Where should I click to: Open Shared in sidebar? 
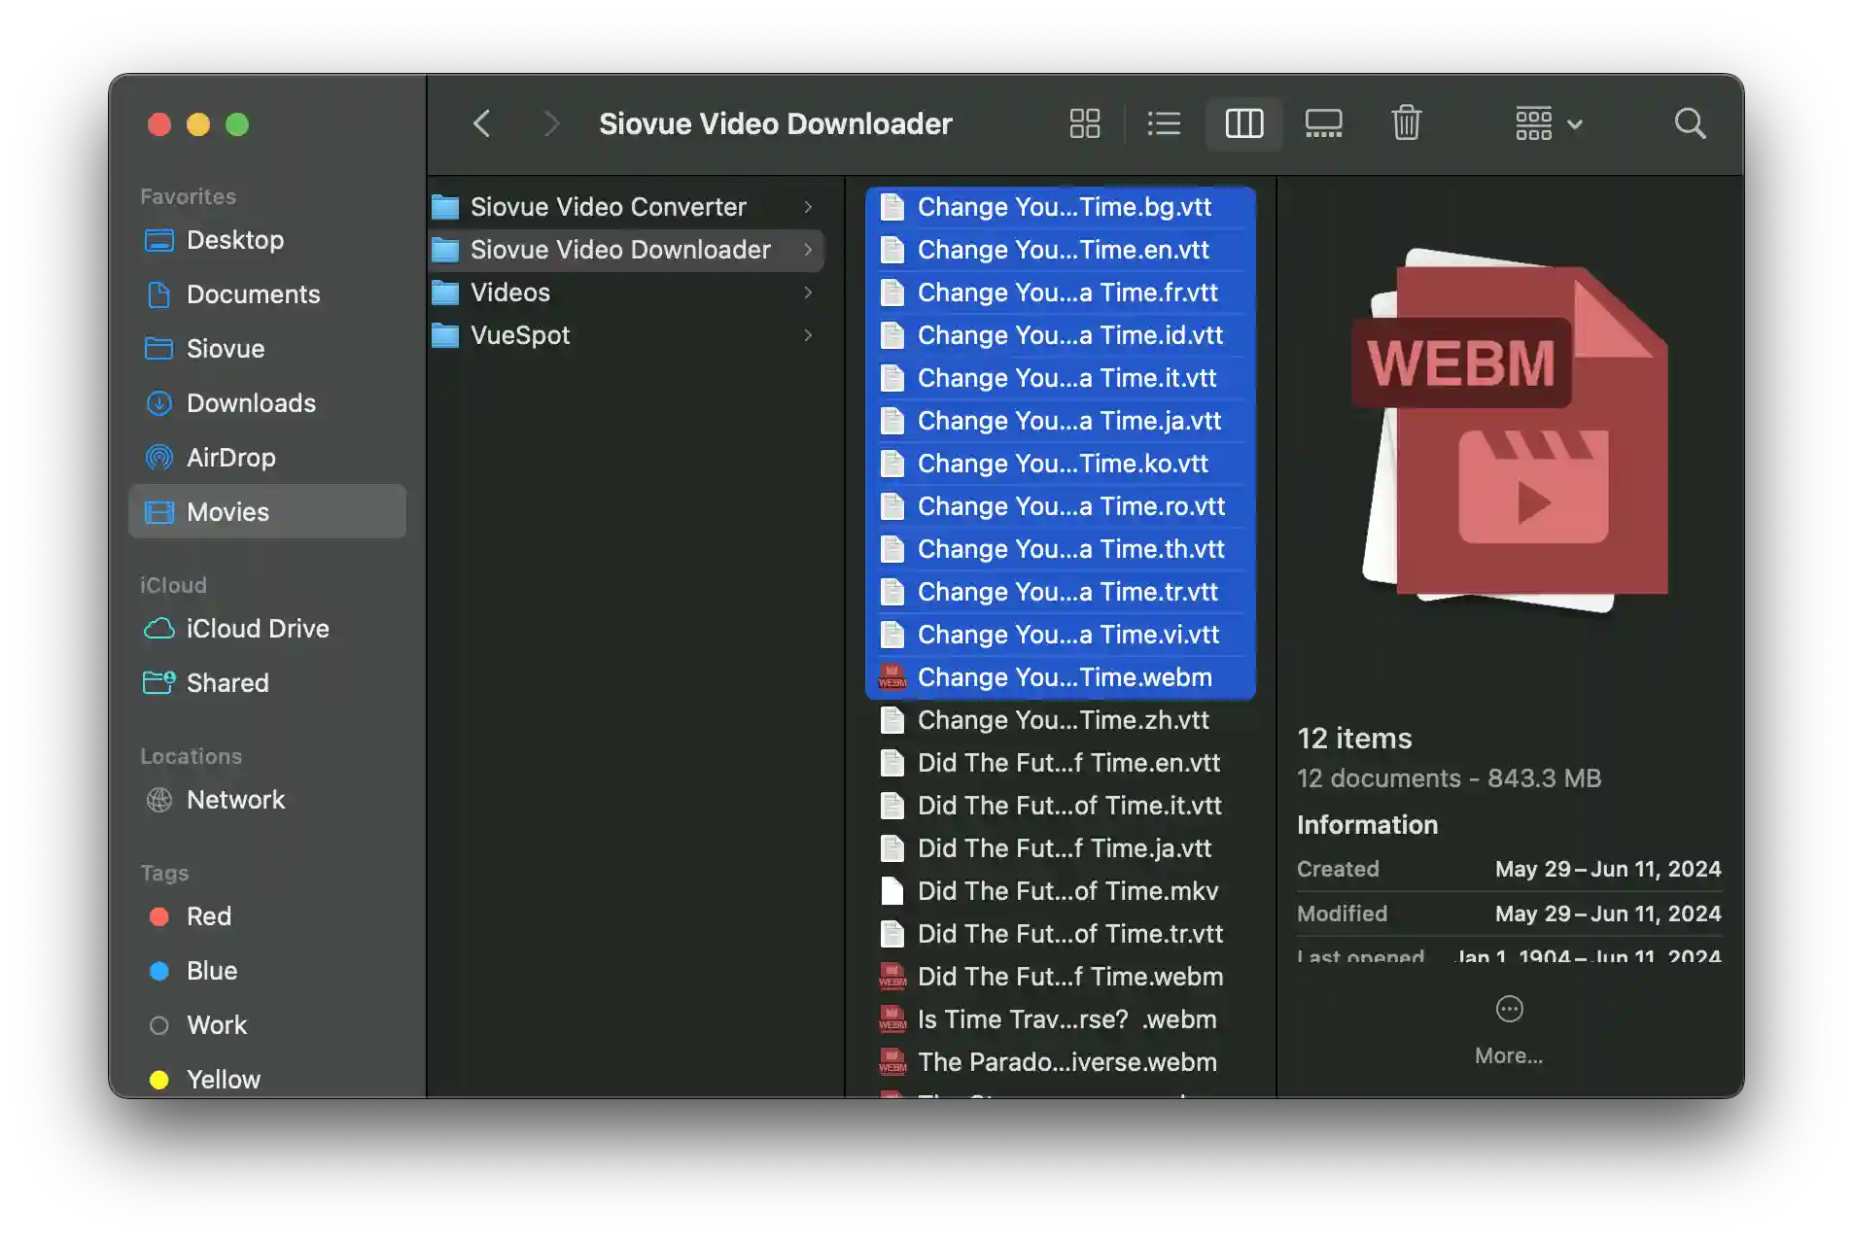coord(267,683)
